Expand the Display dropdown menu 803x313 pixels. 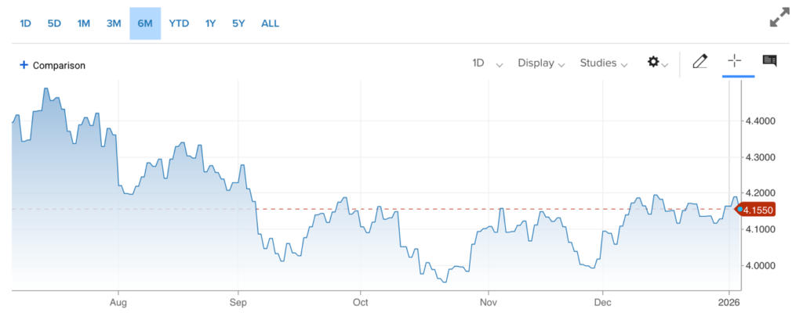click(x=541, y=63)
